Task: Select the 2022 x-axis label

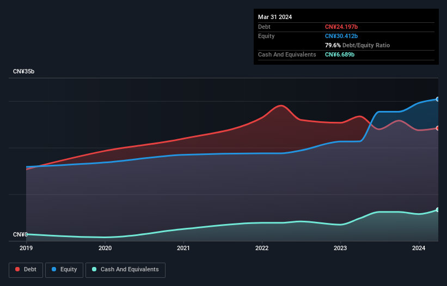Action: (x=262, y=248)
